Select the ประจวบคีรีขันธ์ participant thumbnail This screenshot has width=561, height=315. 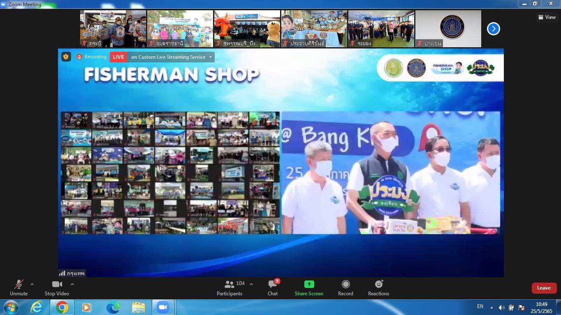[x=314, y=29]
